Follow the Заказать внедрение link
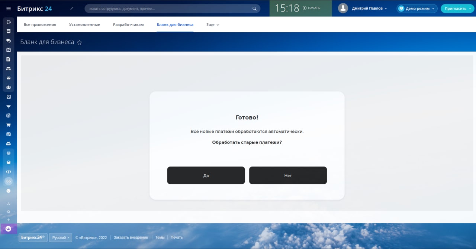Screen dimensions: 476x249 point(131,237)
